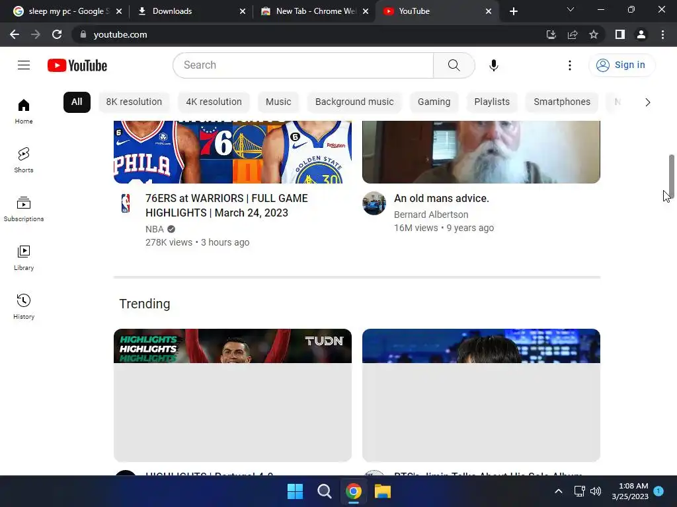
Task: Select the Gaming chip
Action: (x=434, y=102)
